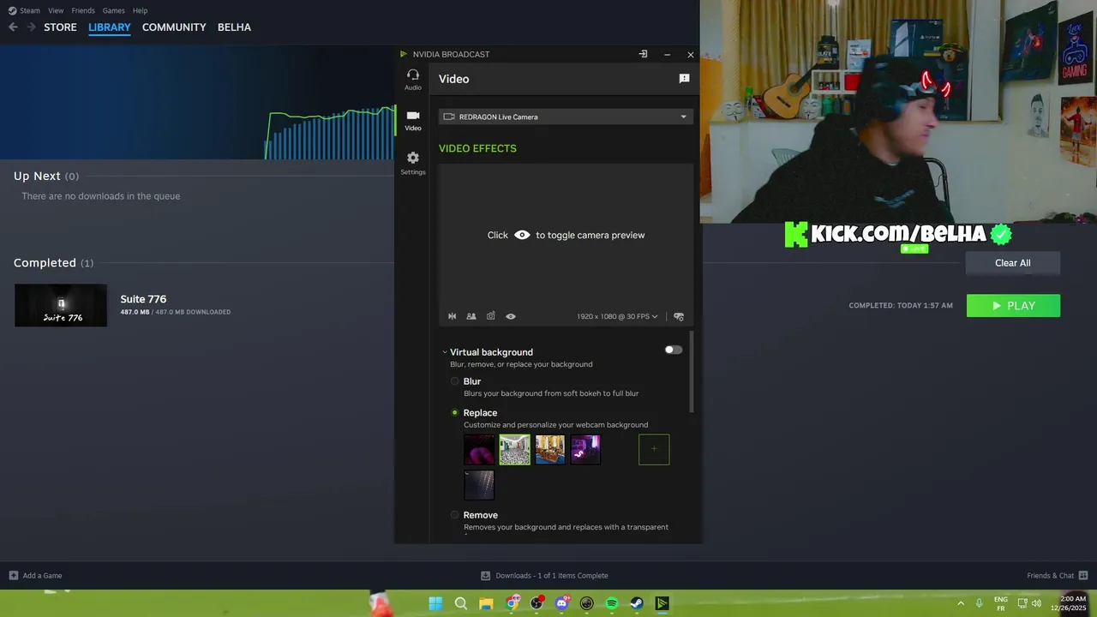Viewport: 1097px width, 617px height.
Task: Open Google Chrome from the taskbar
Action: 512,603
